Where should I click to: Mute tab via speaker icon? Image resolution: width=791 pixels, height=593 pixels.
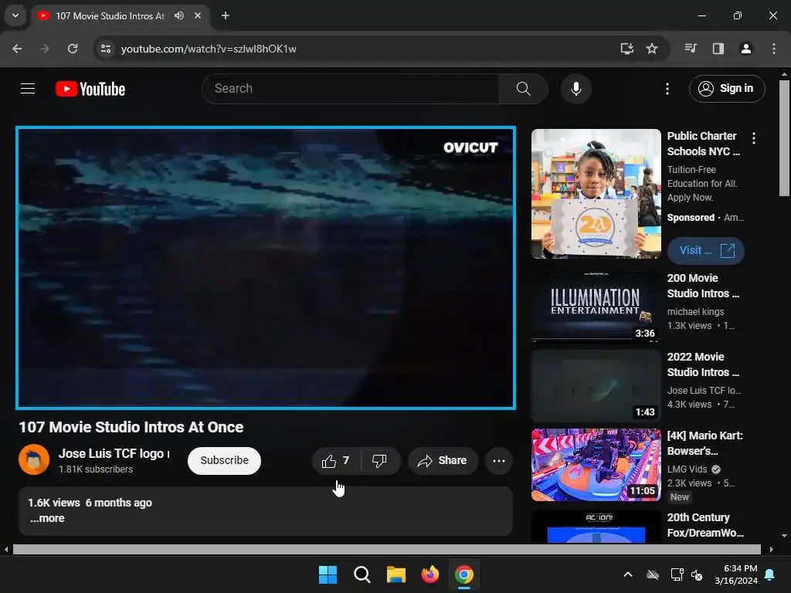[x=179, y=15]
